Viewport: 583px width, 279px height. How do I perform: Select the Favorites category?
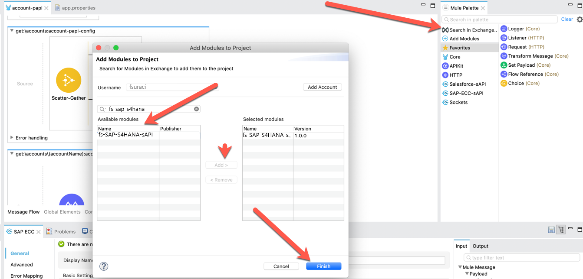click(x=469, y=48)
